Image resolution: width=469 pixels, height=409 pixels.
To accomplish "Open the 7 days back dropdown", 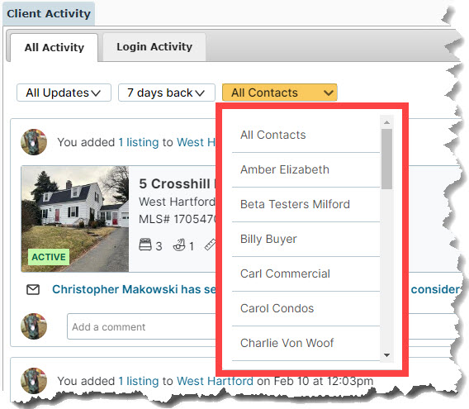I will pyautogui.click(x=166, y=93).
